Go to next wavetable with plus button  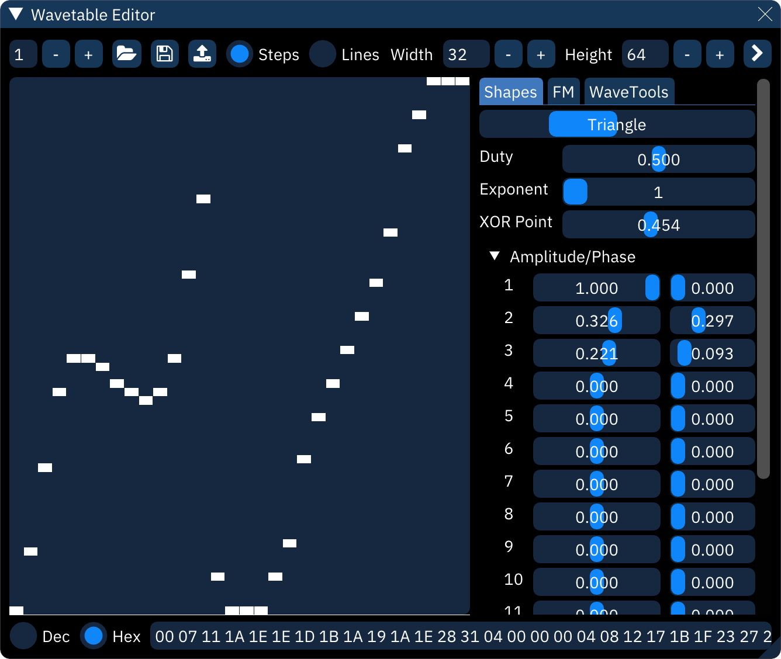(88, 54)
